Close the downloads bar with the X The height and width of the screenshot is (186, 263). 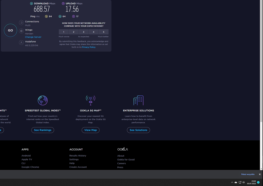[260, 174]
